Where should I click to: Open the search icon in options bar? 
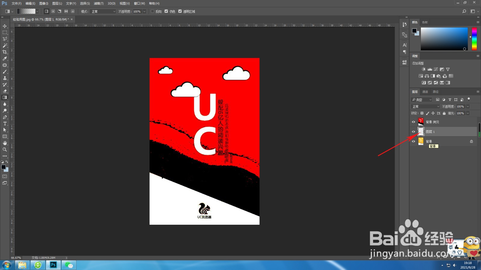pyautogui.click(x=464, y=11)
